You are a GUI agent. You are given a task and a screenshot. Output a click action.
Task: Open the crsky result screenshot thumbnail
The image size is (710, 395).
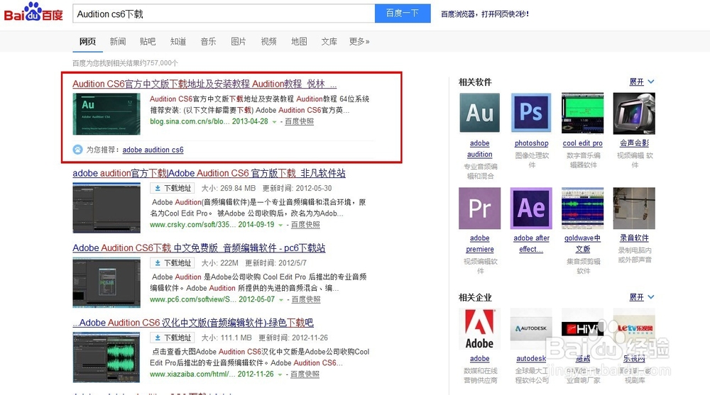pos(106,208)
